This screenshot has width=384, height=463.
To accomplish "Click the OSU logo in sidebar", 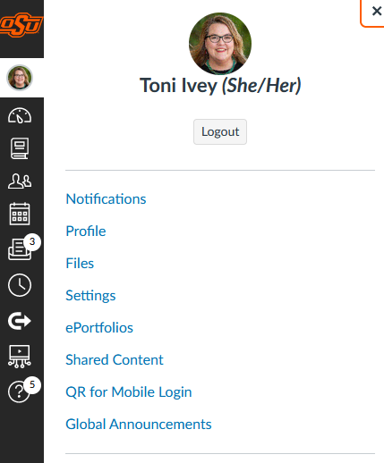I will click(x=21, y=25).
